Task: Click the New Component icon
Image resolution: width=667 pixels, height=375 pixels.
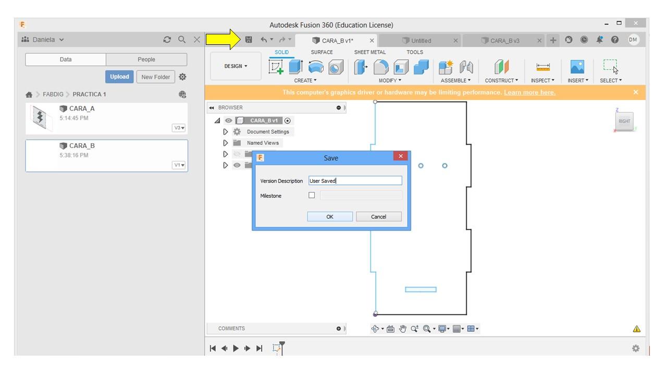Action: (x=446, y=67)
